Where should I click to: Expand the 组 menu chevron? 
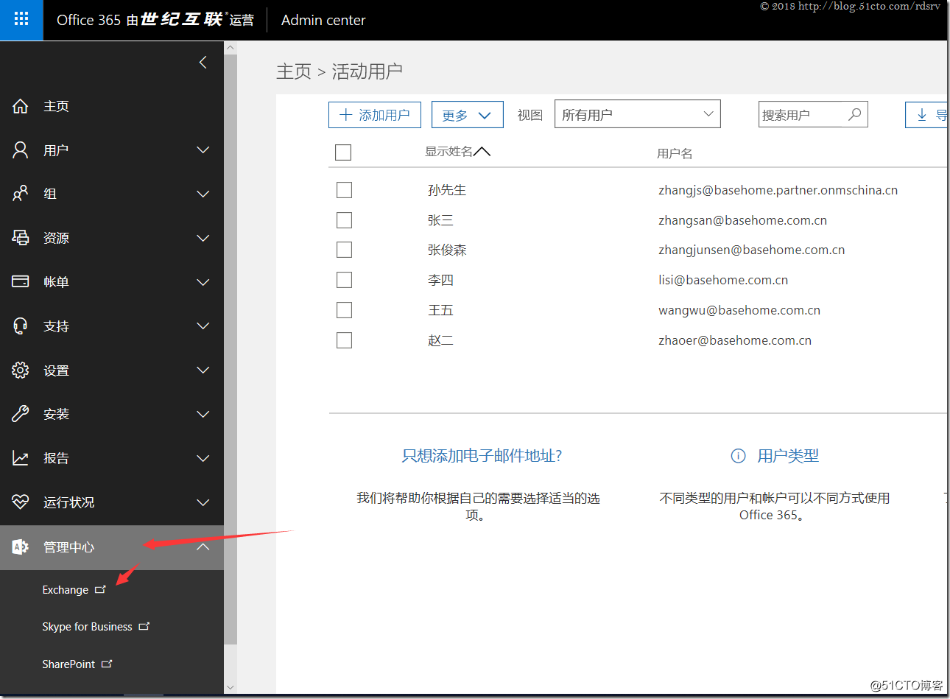203,194
